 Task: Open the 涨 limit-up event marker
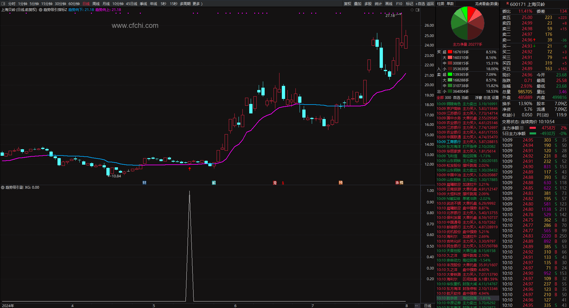397,183
